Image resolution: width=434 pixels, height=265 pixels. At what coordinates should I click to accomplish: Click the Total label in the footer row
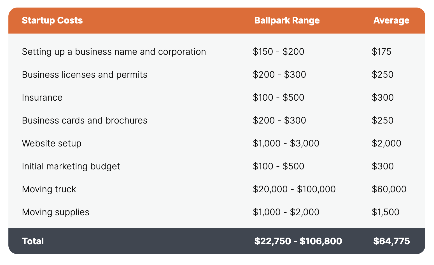[x=33, y=241]
